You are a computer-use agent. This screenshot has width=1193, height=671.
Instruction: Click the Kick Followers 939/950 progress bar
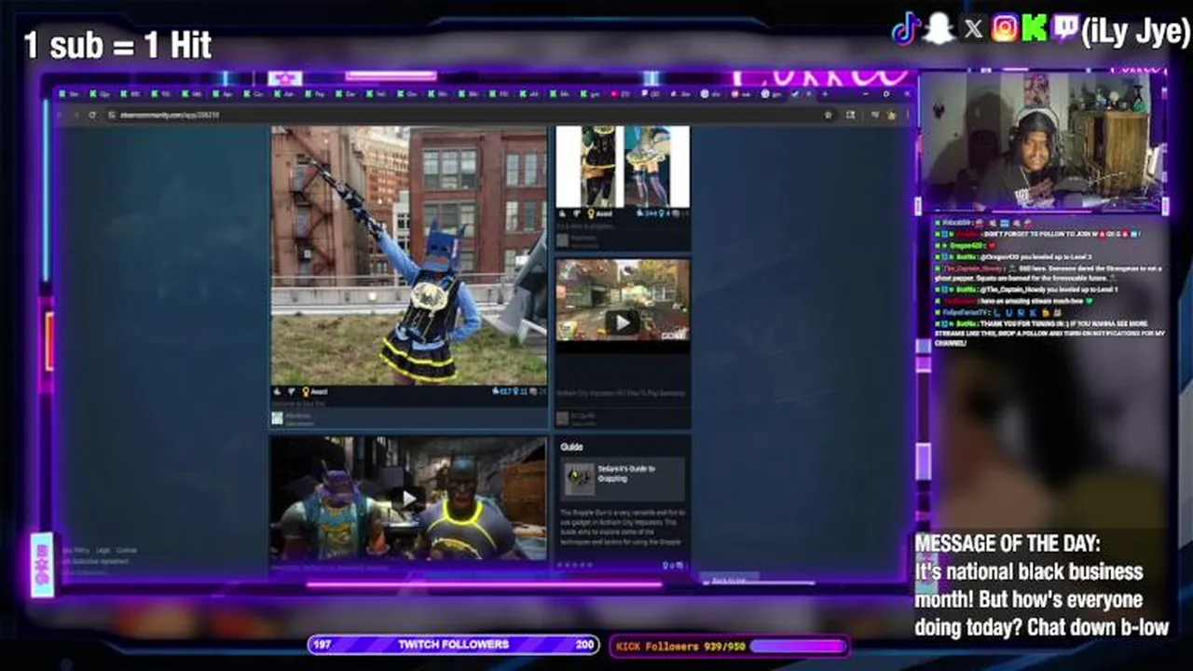point(730,646)
